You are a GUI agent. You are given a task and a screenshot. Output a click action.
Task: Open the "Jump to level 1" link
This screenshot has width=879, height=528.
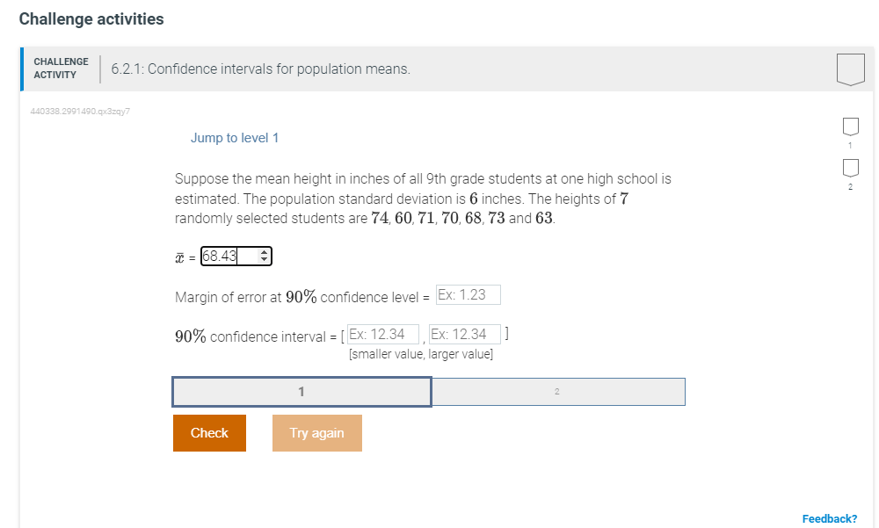235,138
